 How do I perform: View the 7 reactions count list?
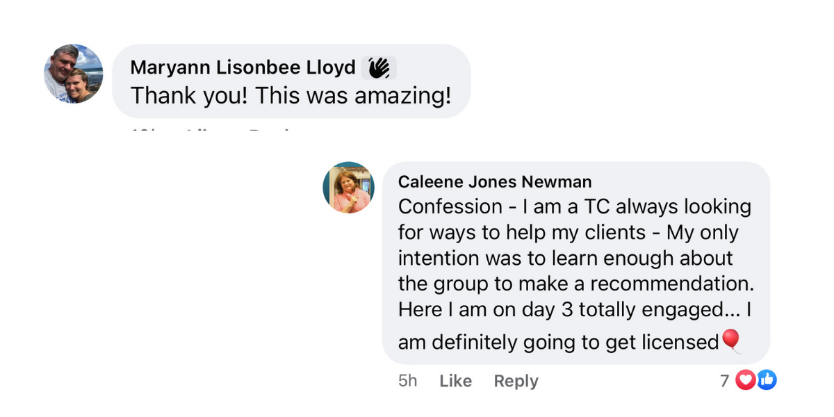724,380
